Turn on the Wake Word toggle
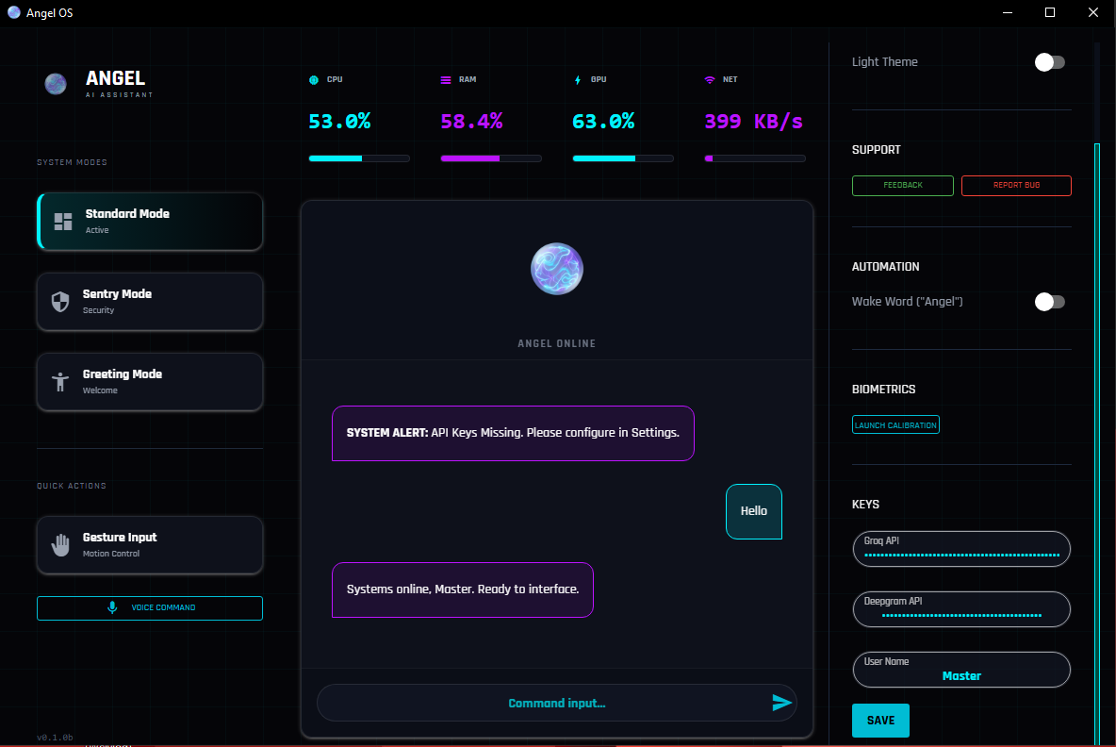 (x=1050, y=302)
